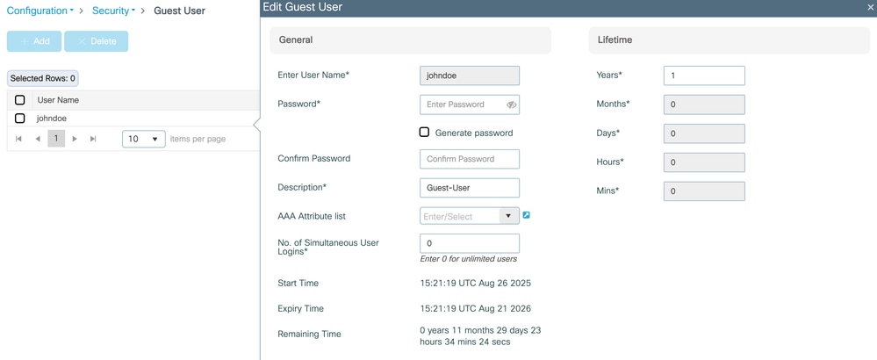
Task: Change items per page dropdown
Action: pyautogui.click(x=144, y=139)
